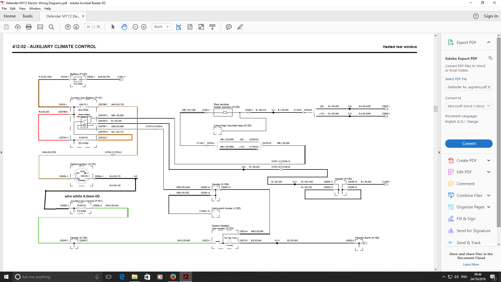Click Select PDF File link
The image size is (501, 282).
click(x=456, y=79)
